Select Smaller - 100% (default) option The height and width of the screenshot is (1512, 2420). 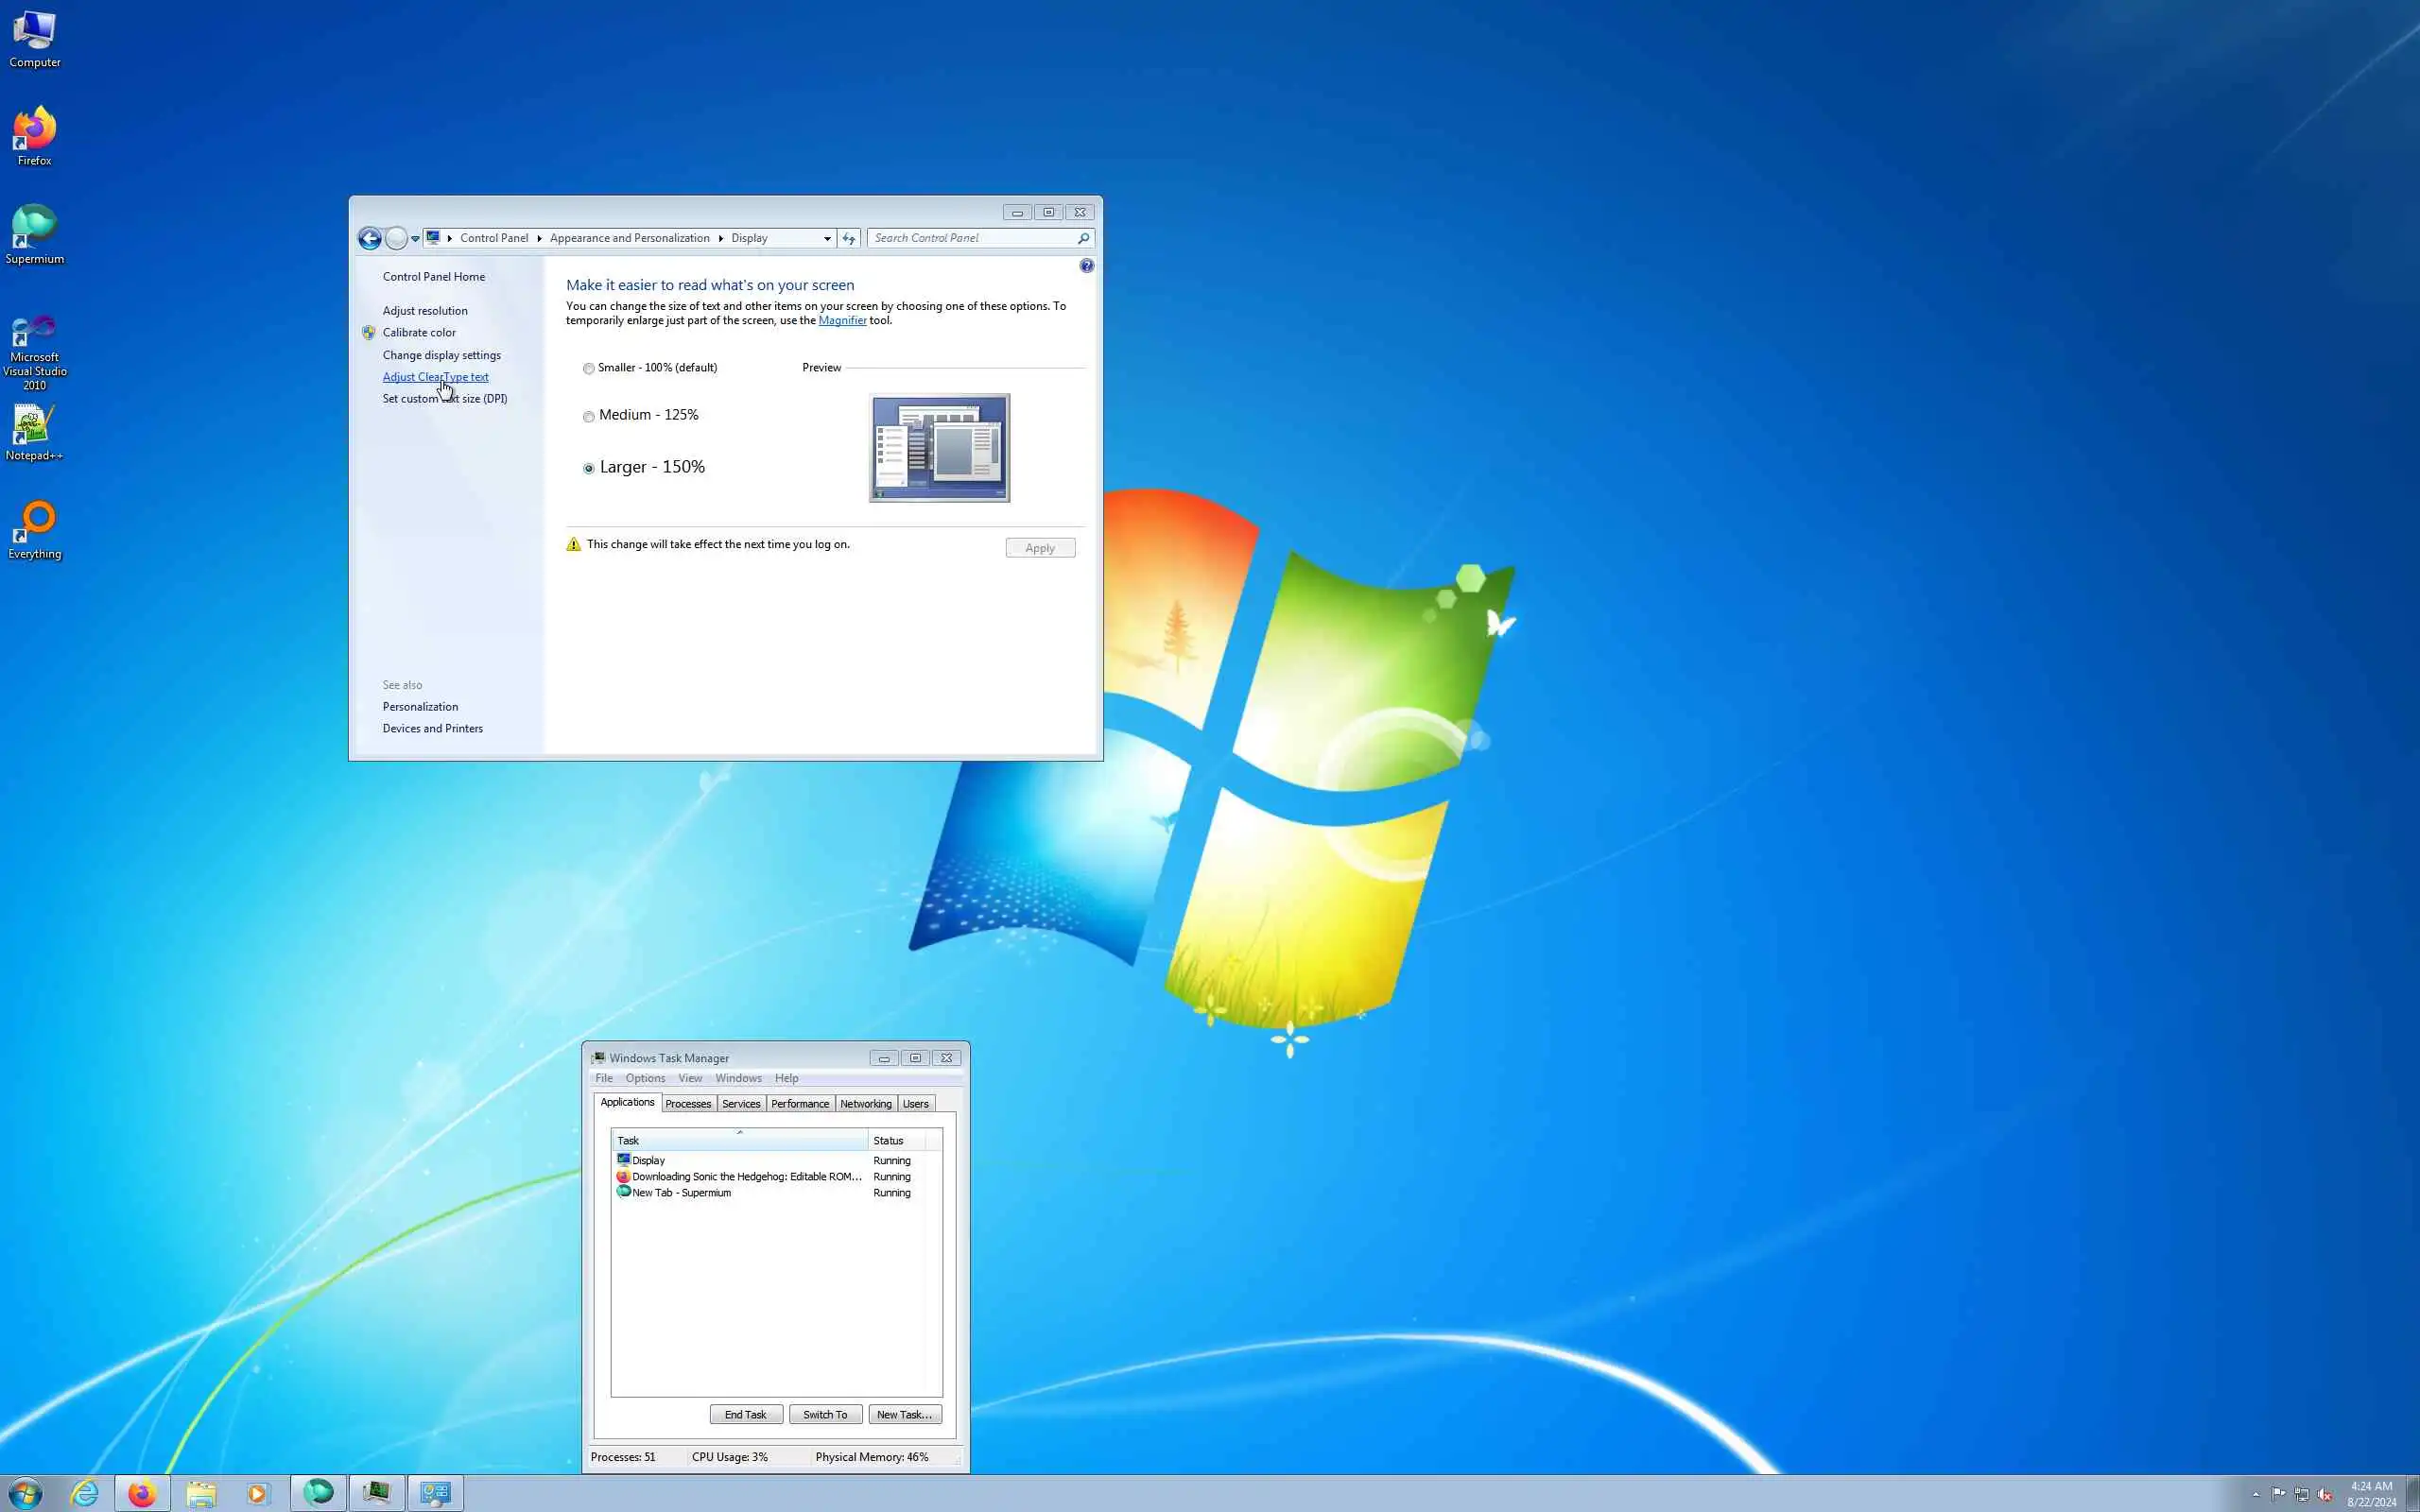tap(589, 369)
